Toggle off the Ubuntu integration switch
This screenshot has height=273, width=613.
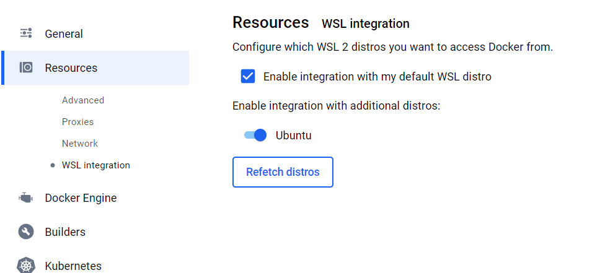pyautogui.click(x=255, y=135)
